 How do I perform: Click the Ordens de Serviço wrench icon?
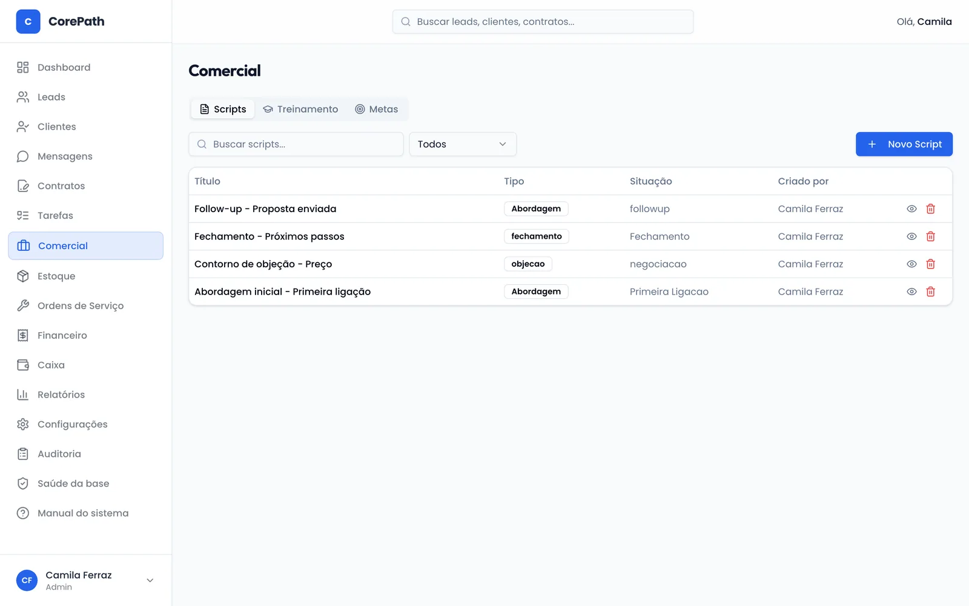pyautogui.click(x=23, y=306)
